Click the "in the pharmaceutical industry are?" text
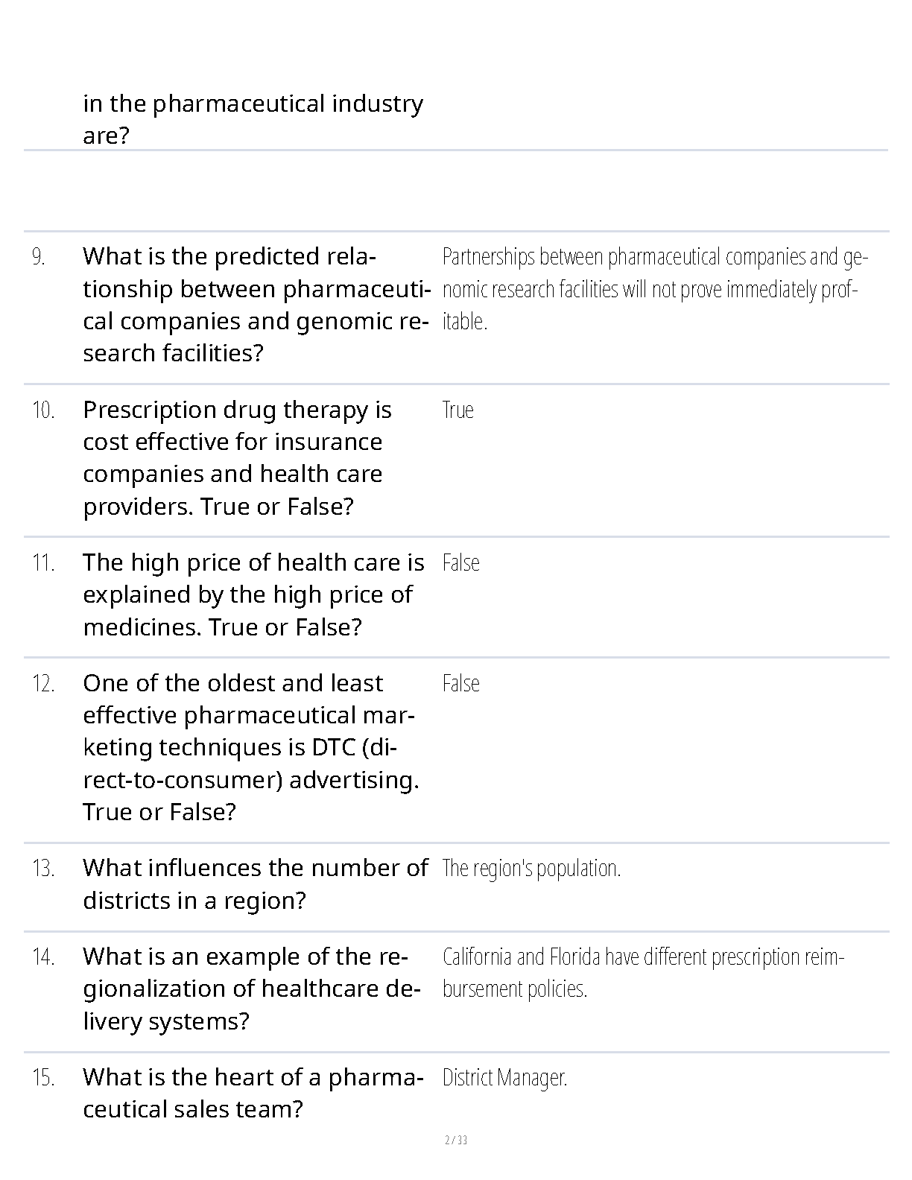The height and width of the screenshot is (1180, 912). click(x=253, y=119)
